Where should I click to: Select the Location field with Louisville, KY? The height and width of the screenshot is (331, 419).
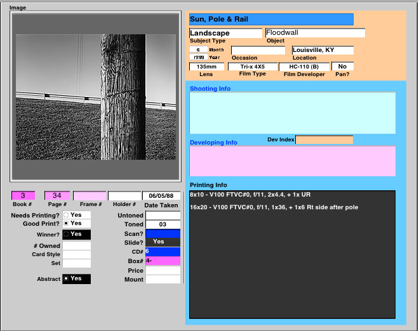(x=322, y=50)
